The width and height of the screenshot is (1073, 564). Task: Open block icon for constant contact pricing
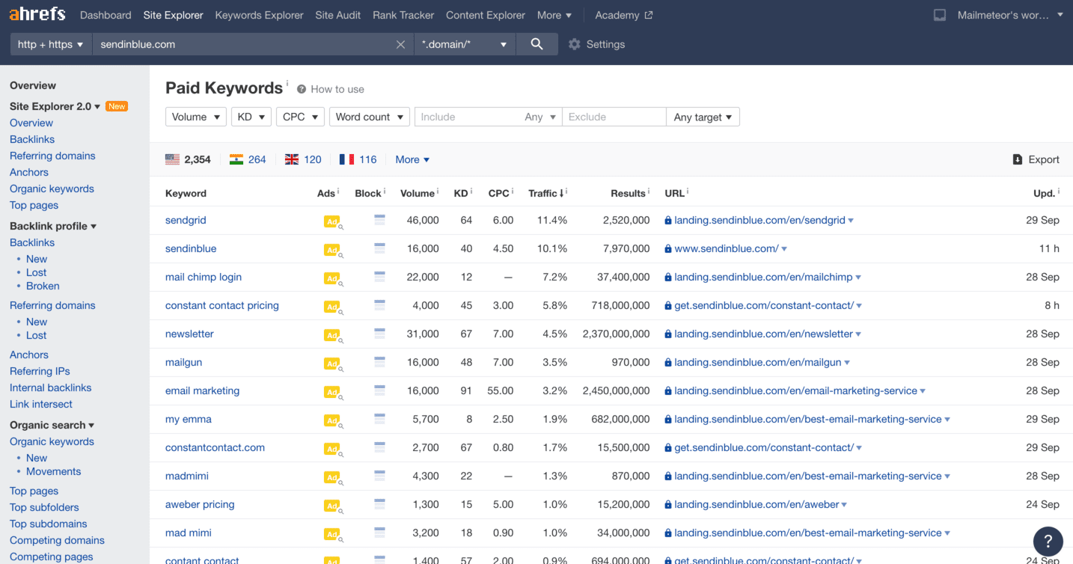coord(379,305)
